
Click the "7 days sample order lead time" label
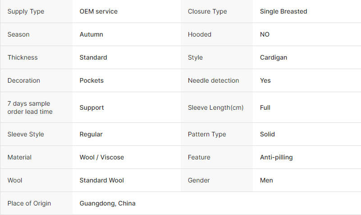pyautogui.click(x=30, y=107)
